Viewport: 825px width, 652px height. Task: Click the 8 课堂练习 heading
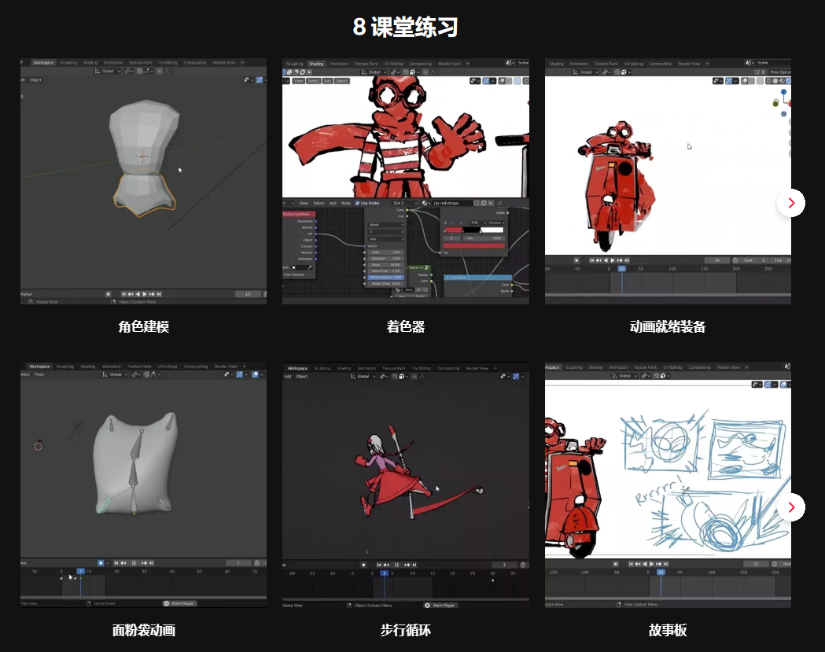[x=405, y=27]
